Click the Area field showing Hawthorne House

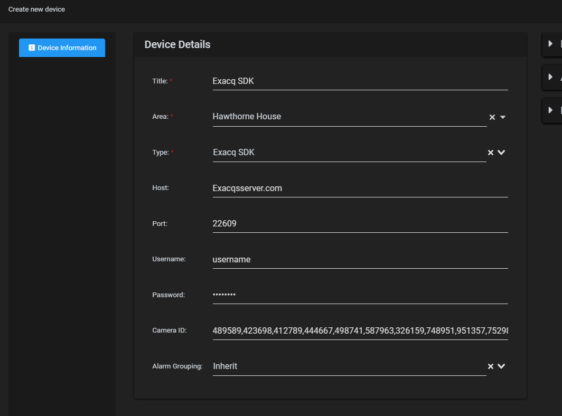[350, 117]
